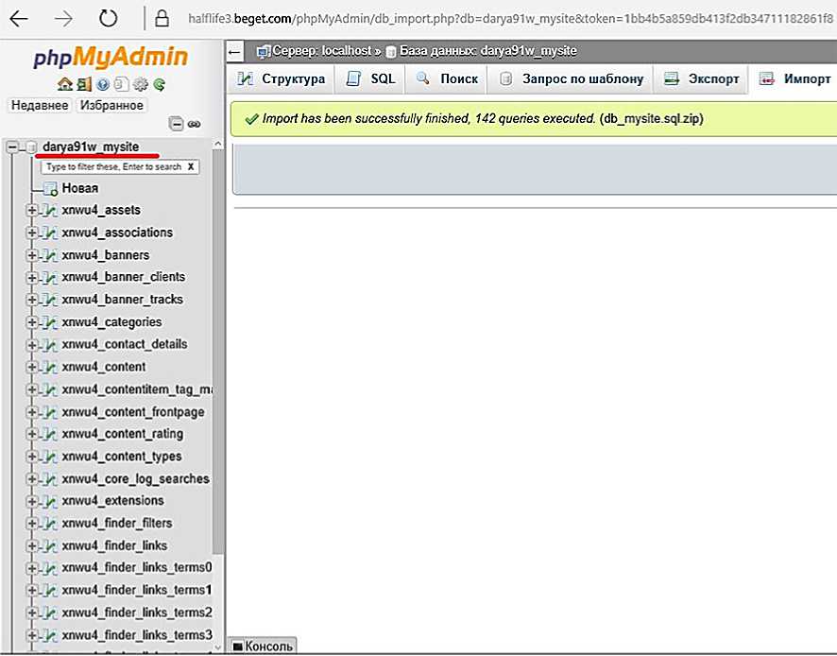Click the chain link icon
Screen dimensions: 837x656
tap(195, 124)
